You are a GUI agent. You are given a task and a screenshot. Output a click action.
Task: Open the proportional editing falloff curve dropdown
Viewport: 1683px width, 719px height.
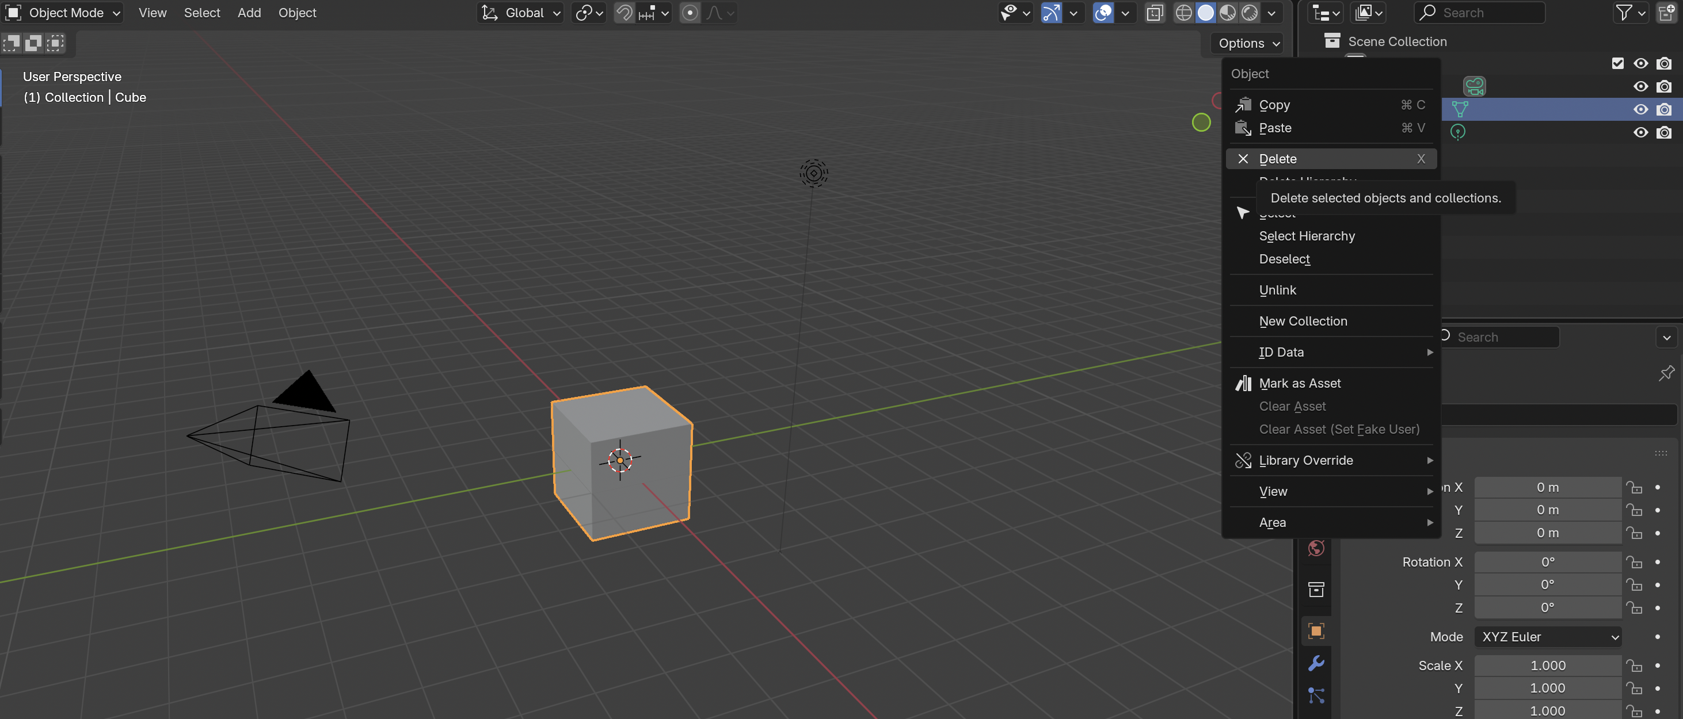(x=720, y=13)
